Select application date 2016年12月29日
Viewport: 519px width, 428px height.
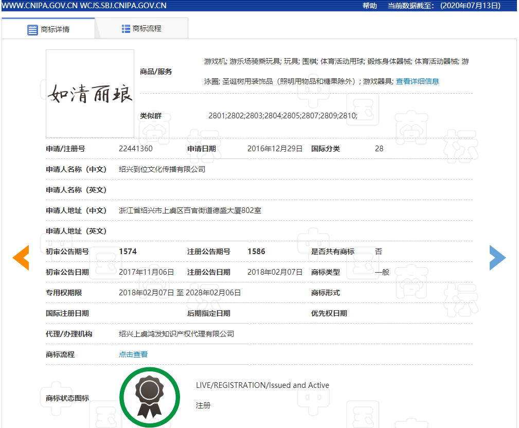point(275,149)
